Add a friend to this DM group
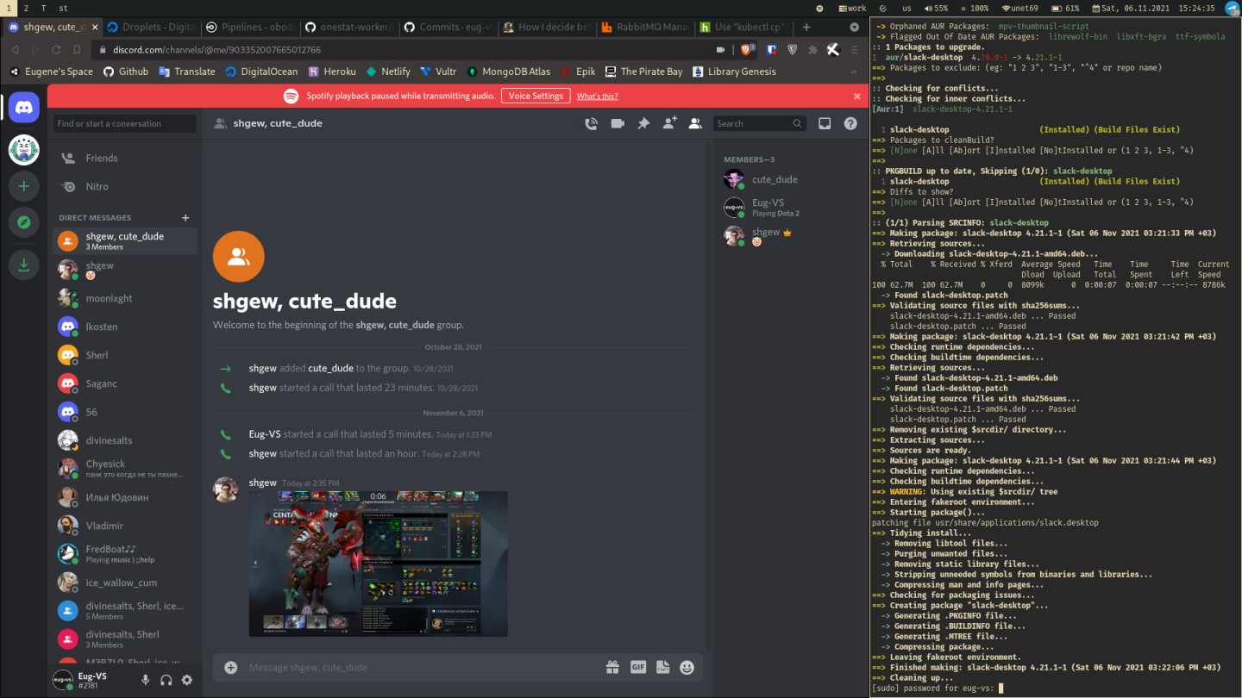Image resolution: width=1242 pixels, height=698 pixels. 669,123
